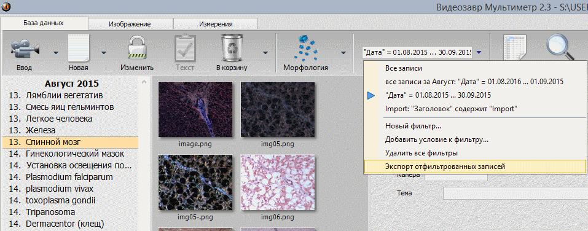The height and width of the screenshot is (231, 588).
Task: Click the Тема input field
Action: (x=515, y=193)
